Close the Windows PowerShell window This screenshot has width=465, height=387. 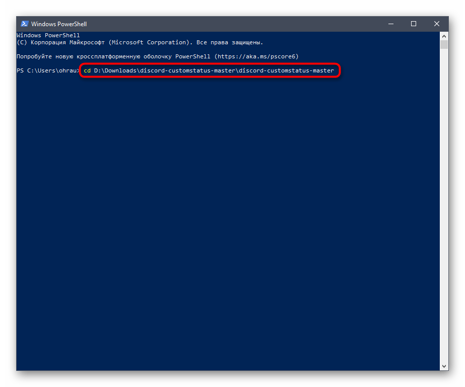click(x=436, y=24)
